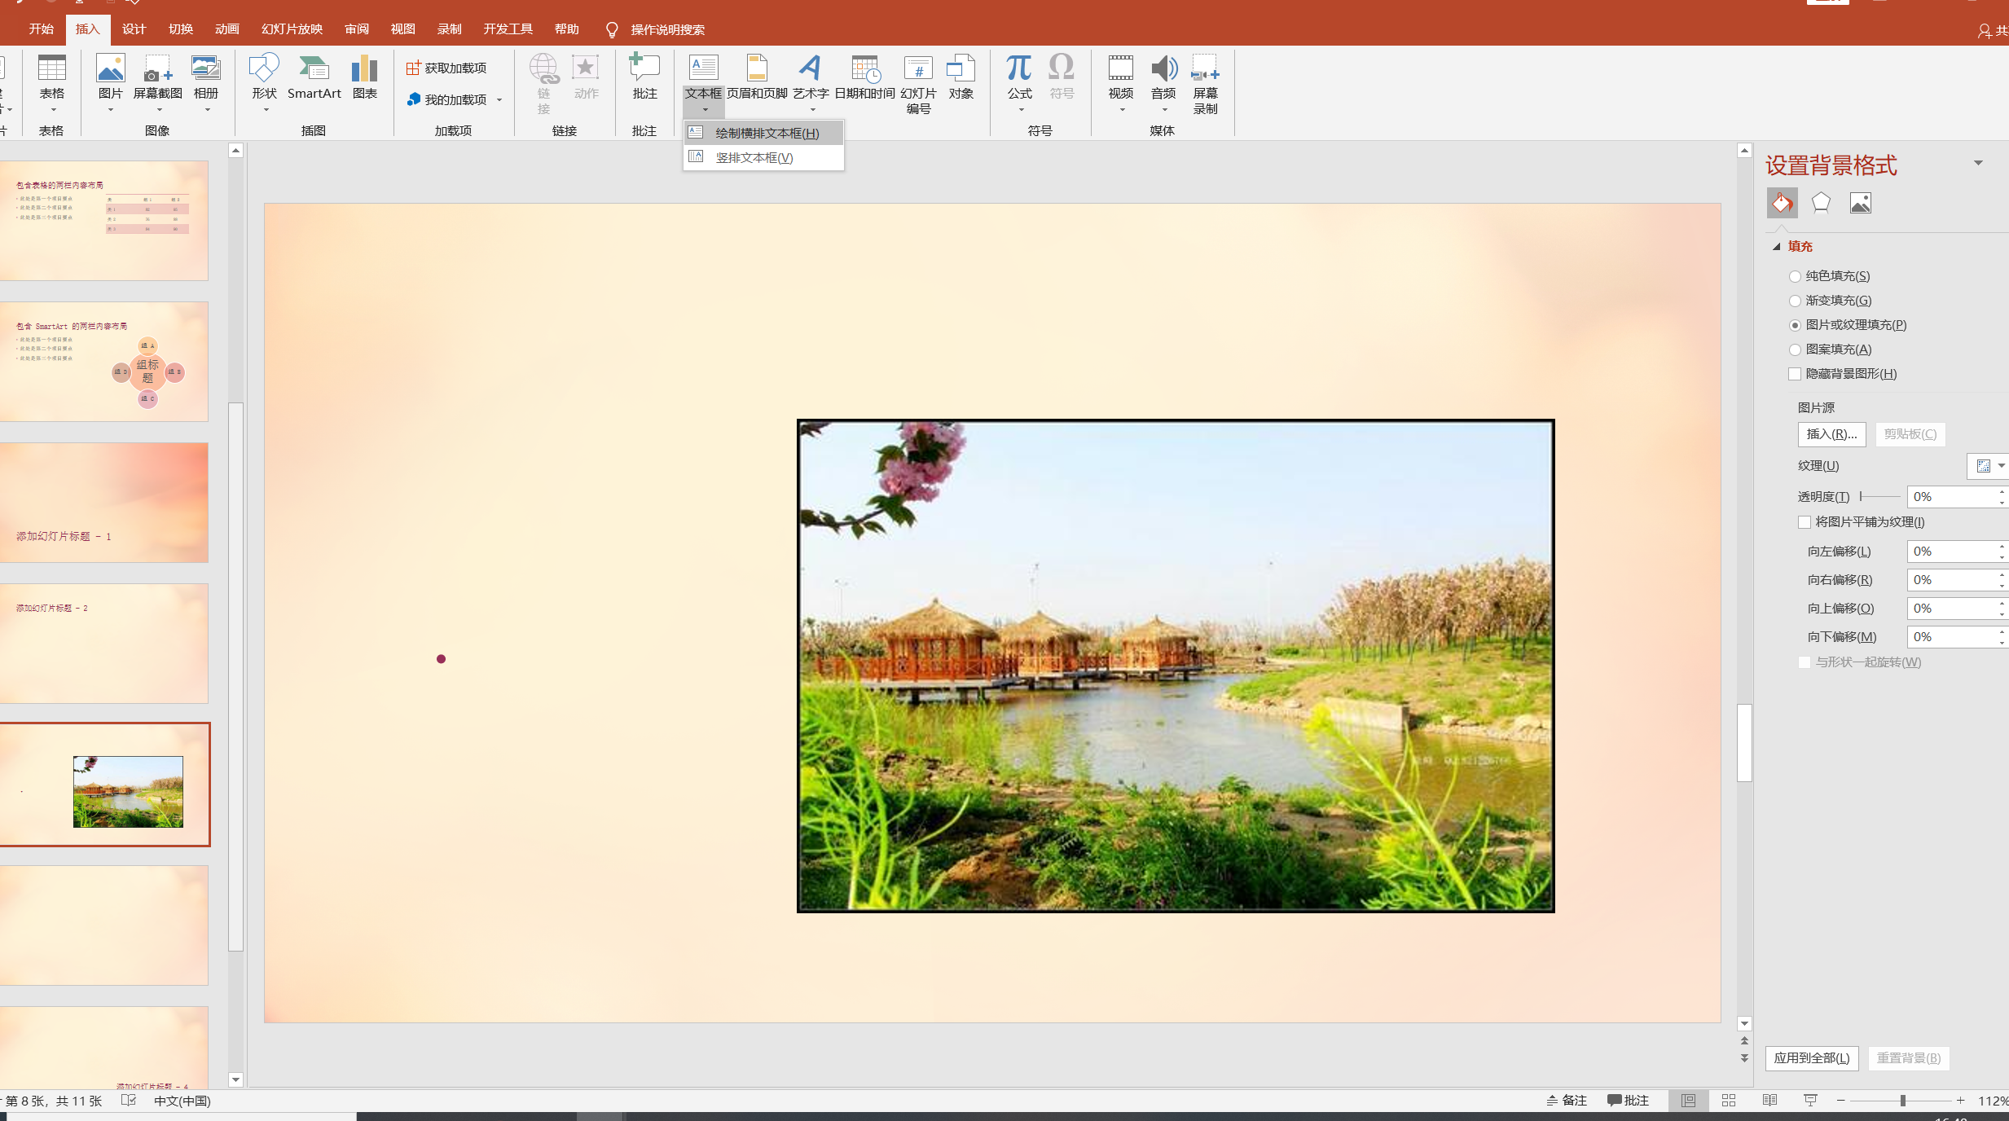Open 页眉和页脚 header and footer
The height and width of the screenshot is (1121, 2009).
[x=757, y=78]
